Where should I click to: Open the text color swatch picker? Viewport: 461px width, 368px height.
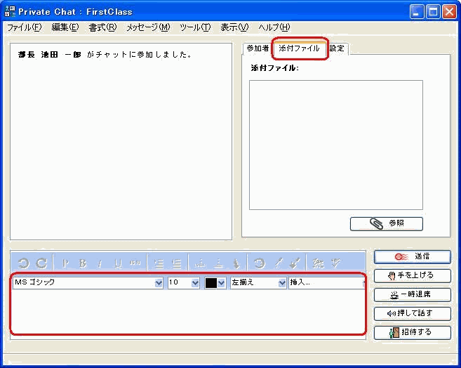[215, 282]
